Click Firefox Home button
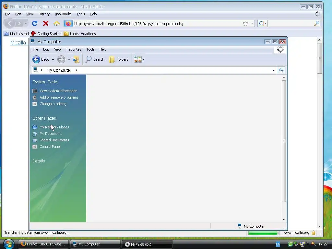This screenshot has height=249, width=332. click(x=56, y=23)
